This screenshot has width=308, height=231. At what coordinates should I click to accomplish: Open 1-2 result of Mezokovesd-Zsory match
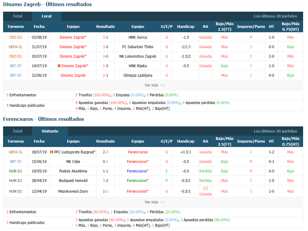tap(106, 191)
